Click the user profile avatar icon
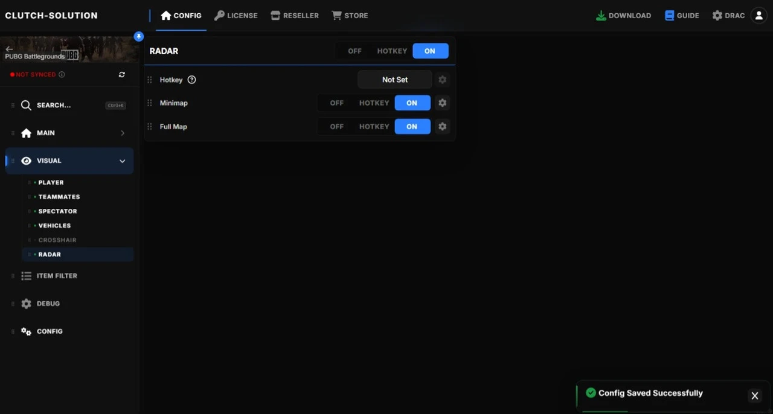The height and width of the screenshot is (414, 773). [x=759, y=16]
